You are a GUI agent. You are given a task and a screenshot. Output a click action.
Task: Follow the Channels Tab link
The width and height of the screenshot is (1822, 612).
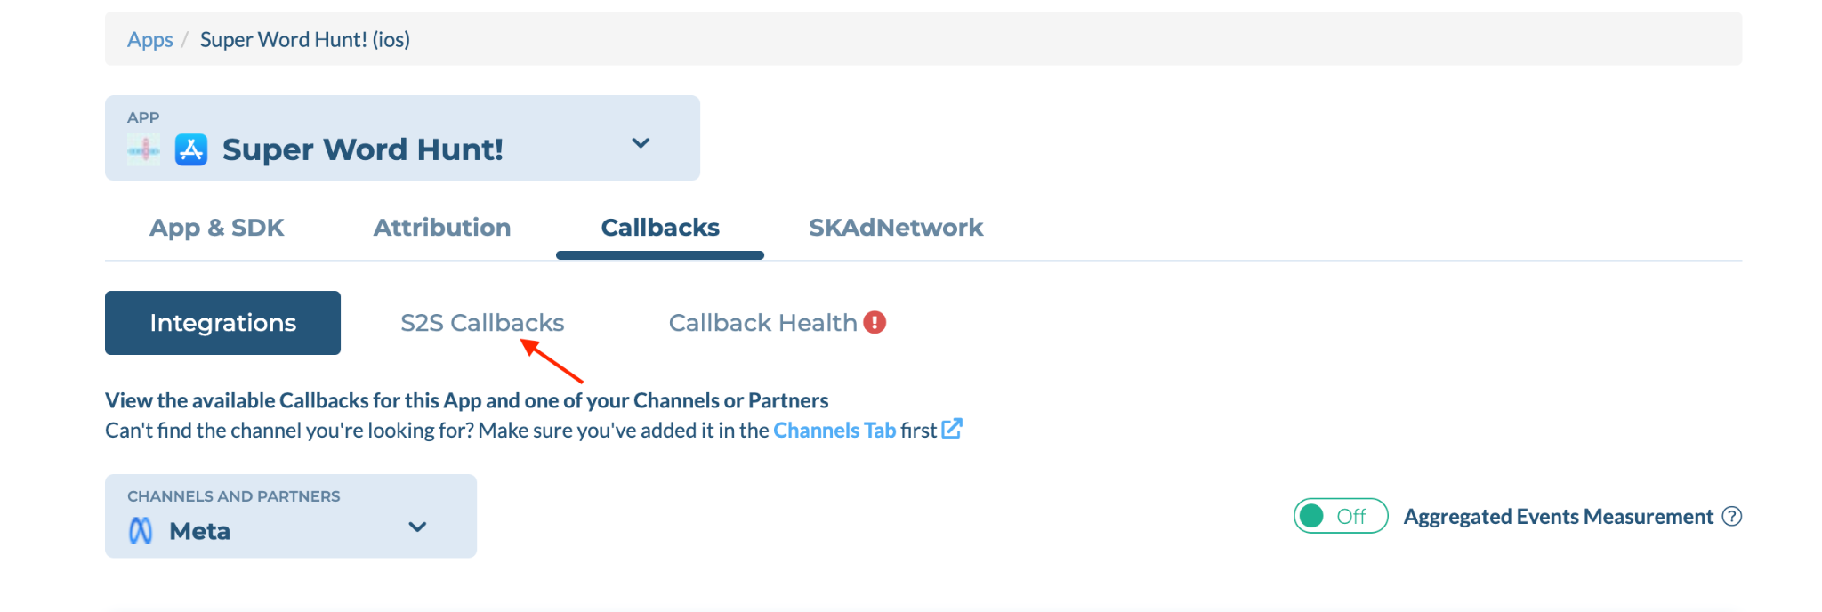(x=834, y=431)
